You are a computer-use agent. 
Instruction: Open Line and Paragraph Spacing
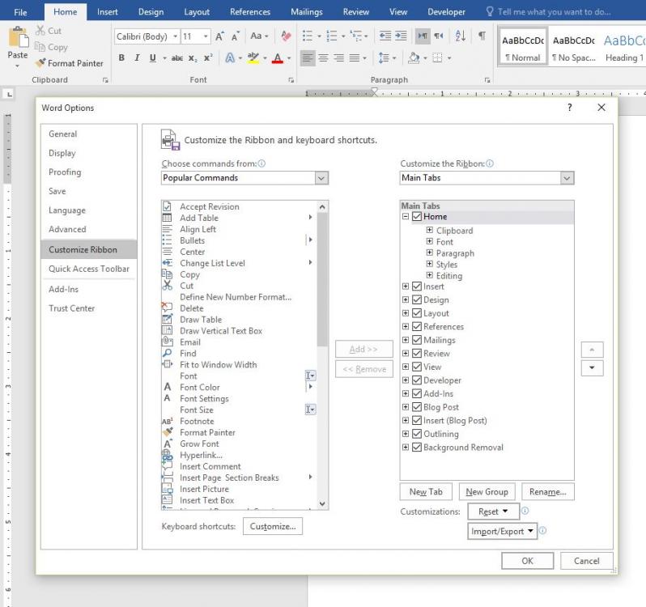(384, 58)
